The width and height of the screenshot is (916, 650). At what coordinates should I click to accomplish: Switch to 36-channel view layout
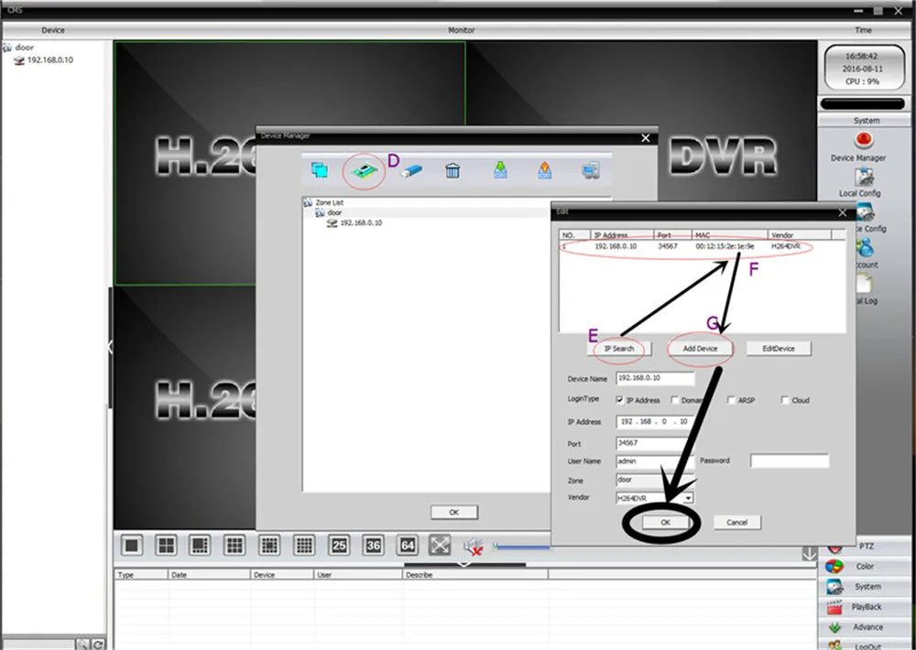pyautogui.click(x=374, y=546)
